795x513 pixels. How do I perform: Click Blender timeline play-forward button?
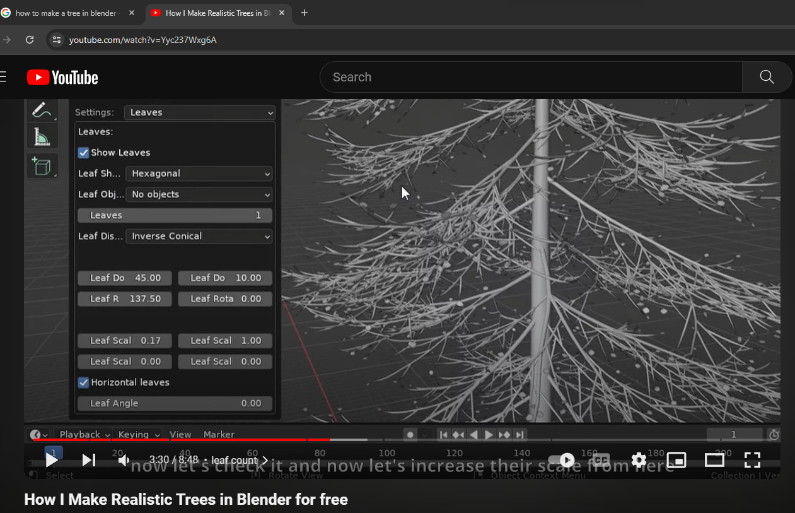click(489, 435)
